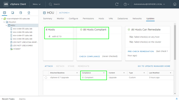
Task: Open the VMs tab
Action: 111,19
